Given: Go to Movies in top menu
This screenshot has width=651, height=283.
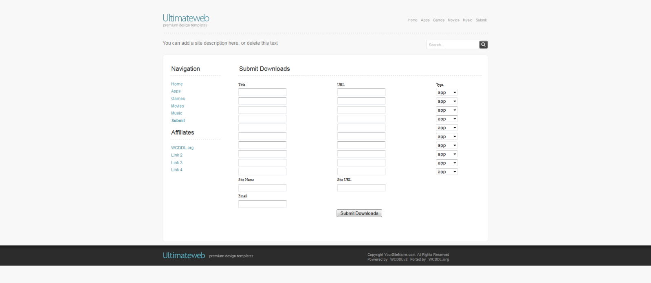Looking at the screenshot, I should tap(453, 20).
